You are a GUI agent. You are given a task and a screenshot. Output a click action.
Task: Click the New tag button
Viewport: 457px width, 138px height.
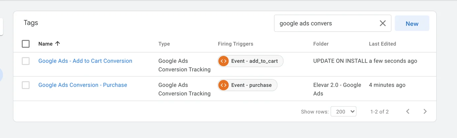(412, 23)
